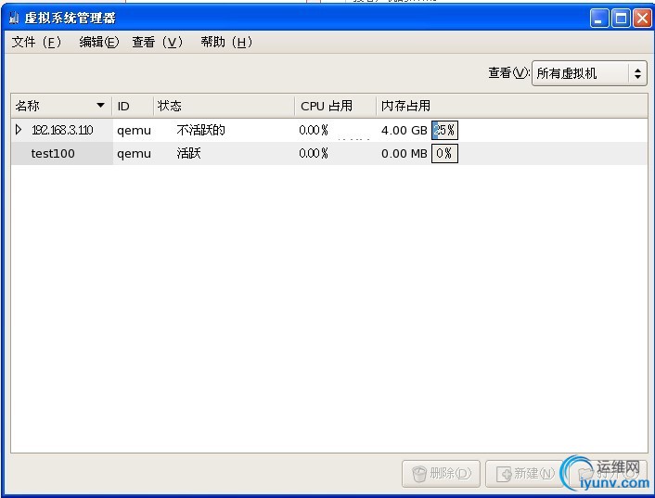Click the trash icon on delete button
655x498 pixels.
(419, 474)
